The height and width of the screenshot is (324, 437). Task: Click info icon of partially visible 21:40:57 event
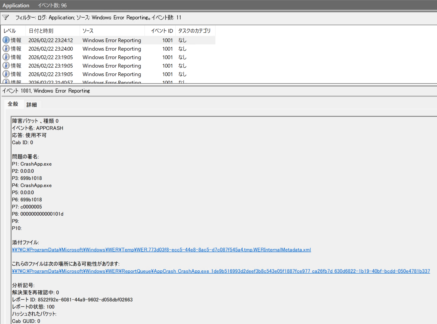(x=6, y=82)
